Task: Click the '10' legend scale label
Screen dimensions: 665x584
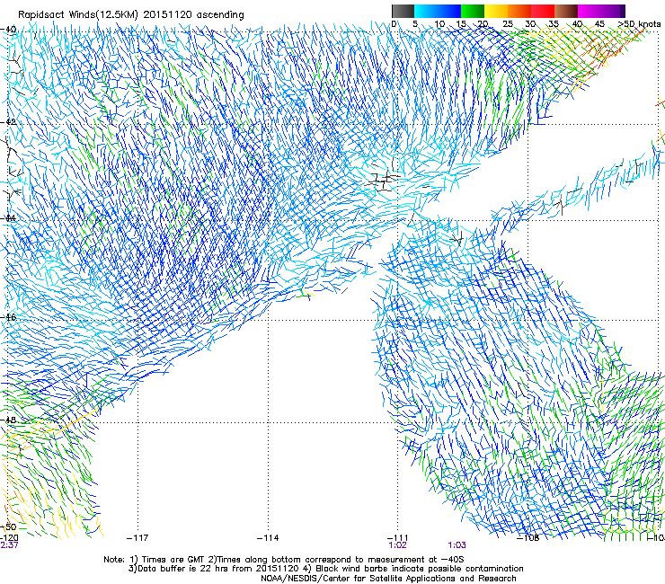Action: [x=439, y=24]
